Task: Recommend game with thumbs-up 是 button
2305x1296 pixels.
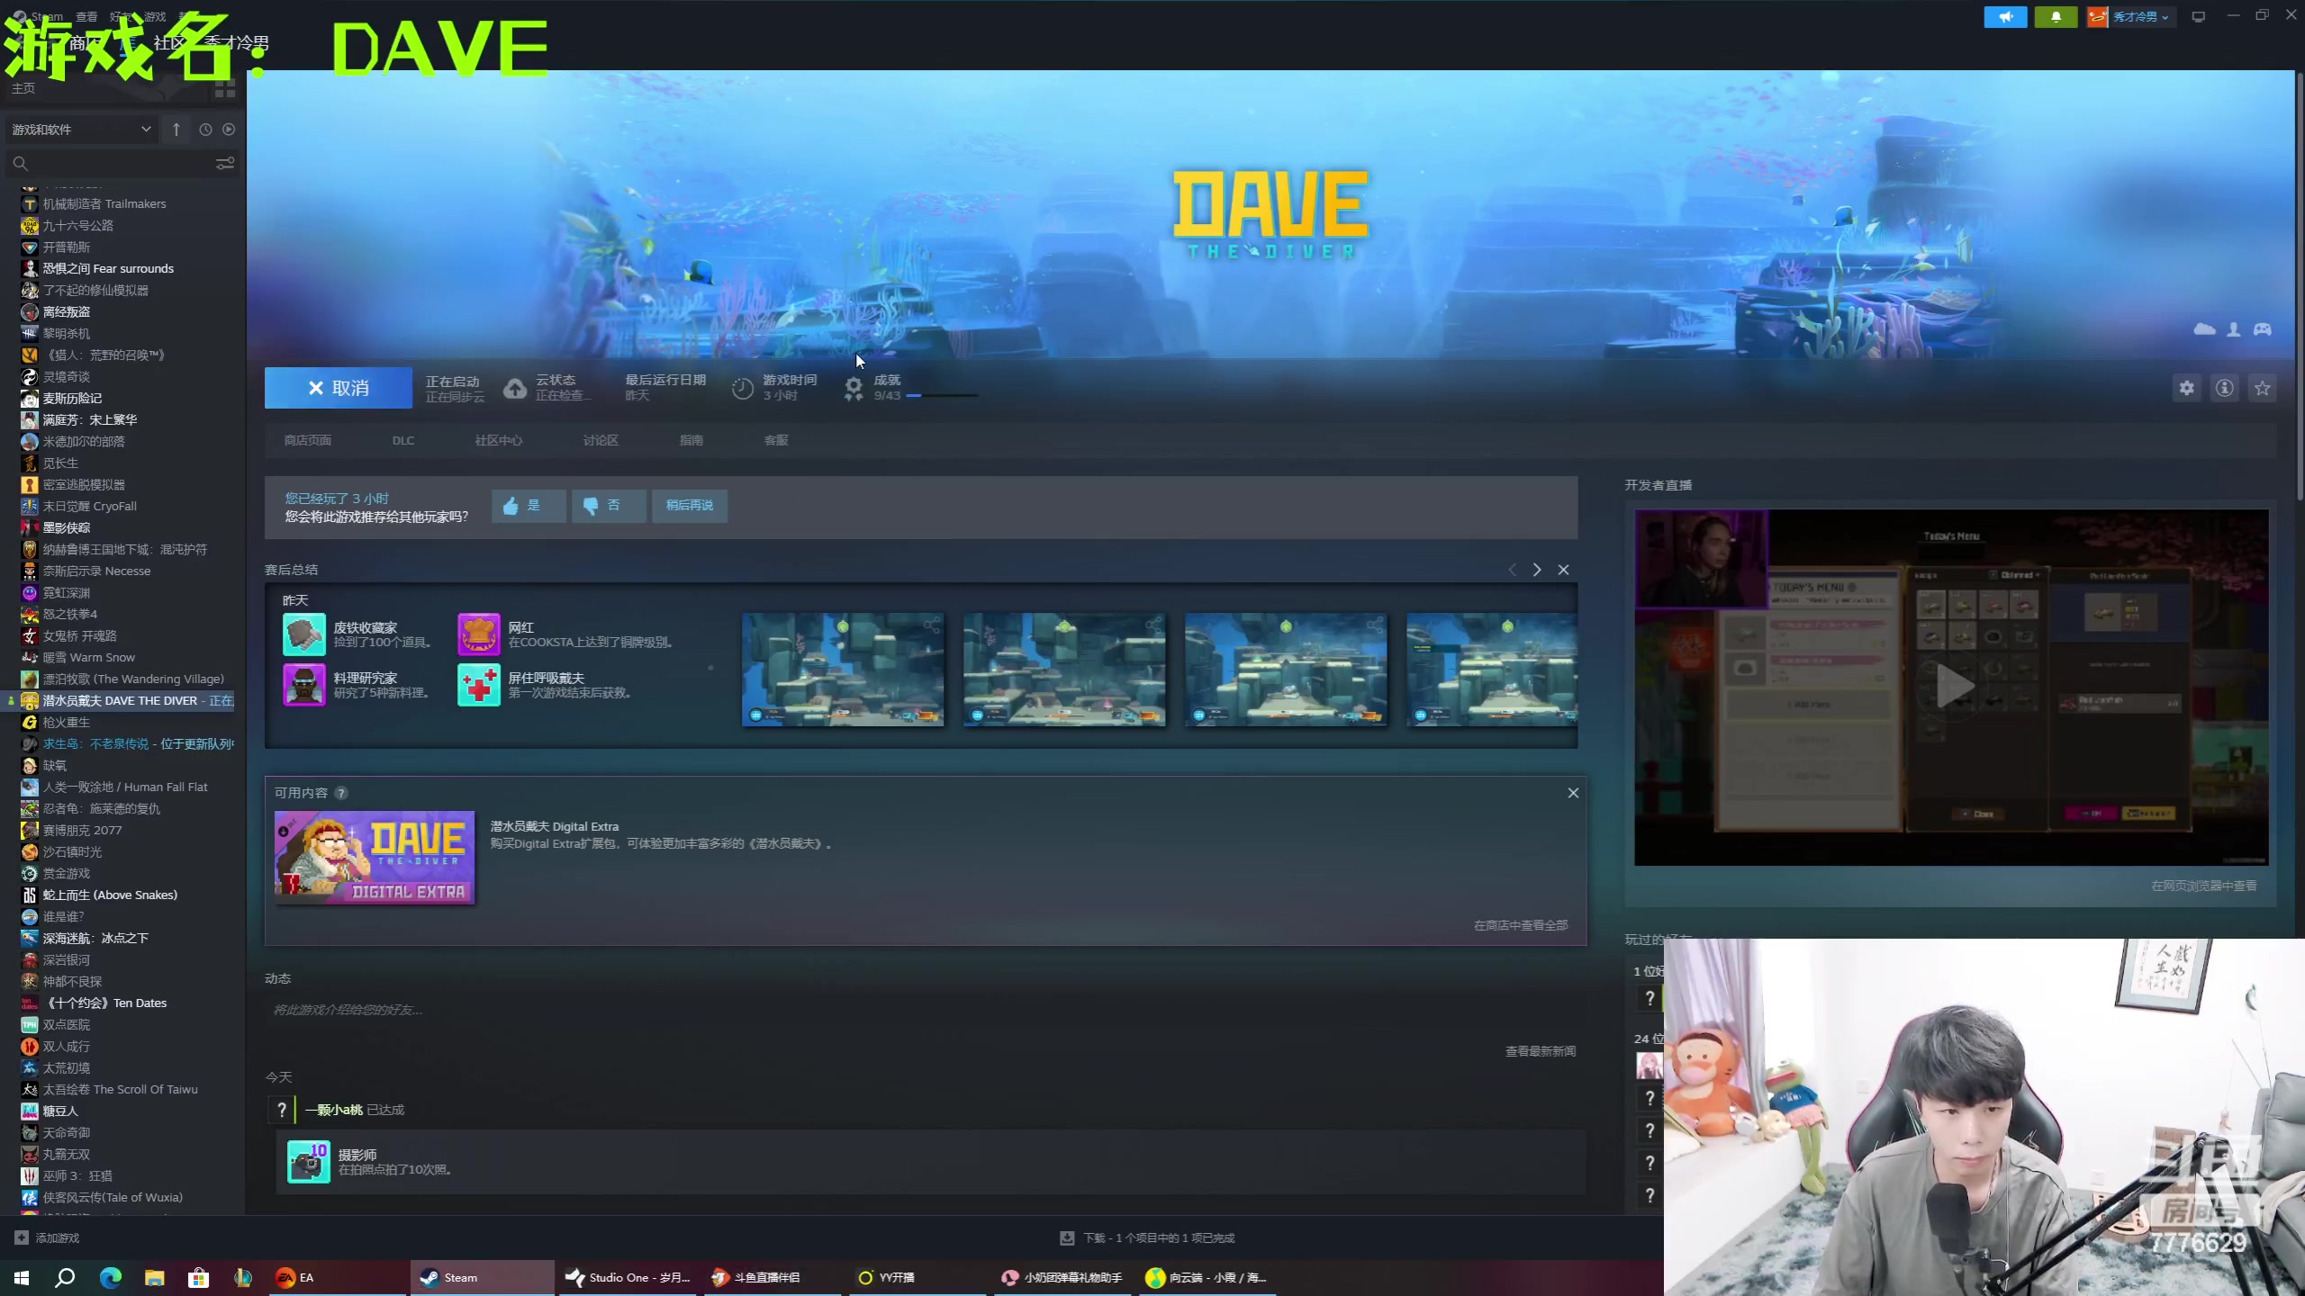Action: point(528,505)
